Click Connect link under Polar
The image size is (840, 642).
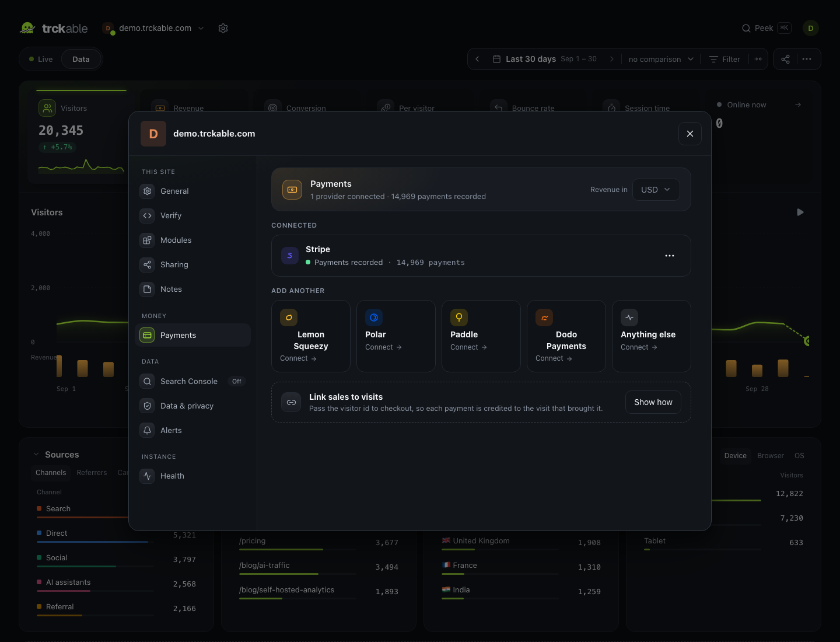(383, 347)
